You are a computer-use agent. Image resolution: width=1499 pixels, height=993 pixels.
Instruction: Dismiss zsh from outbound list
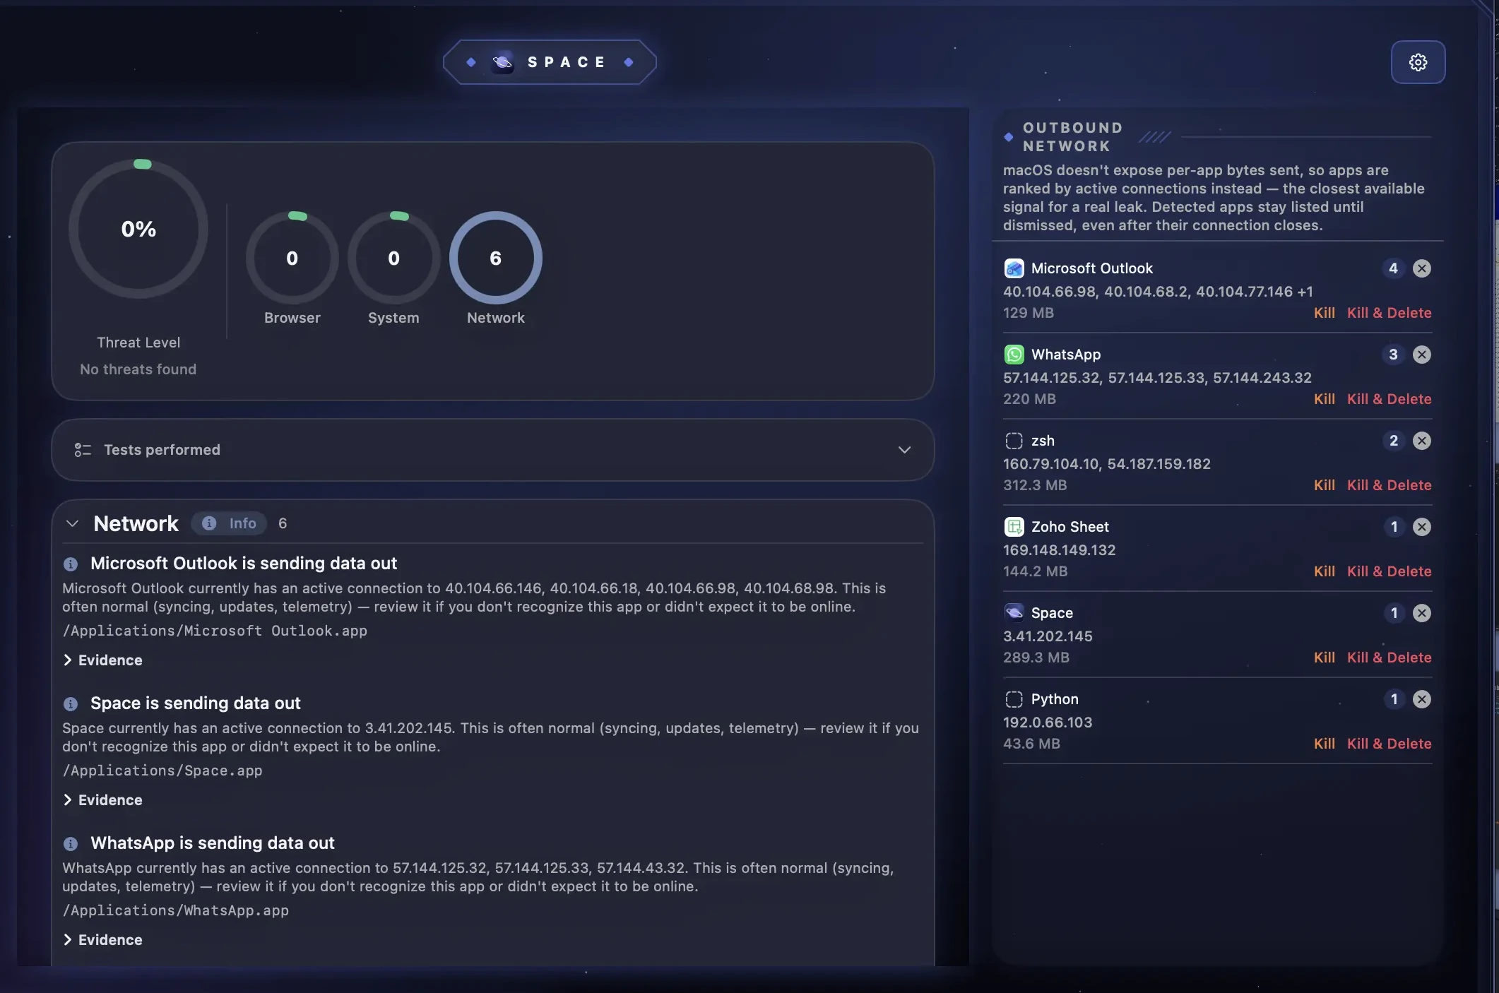click(1421, 441)
